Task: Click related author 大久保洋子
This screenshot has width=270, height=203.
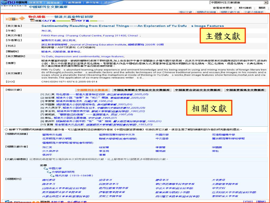Action: [x=50, y=151]
